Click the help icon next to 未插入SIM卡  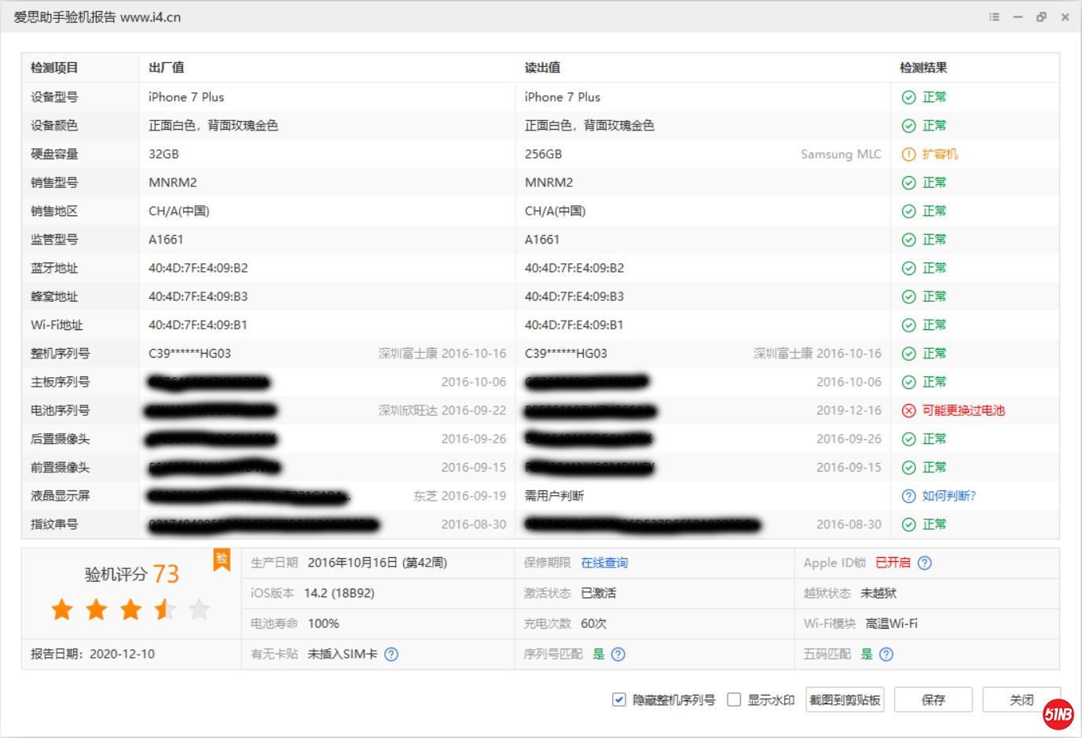coord(391,654)
